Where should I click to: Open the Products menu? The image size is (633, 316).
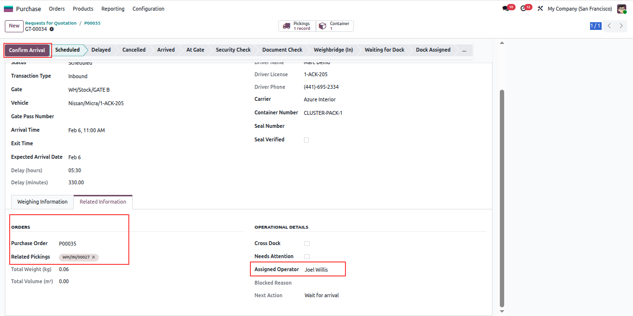(x=83, y=9)
